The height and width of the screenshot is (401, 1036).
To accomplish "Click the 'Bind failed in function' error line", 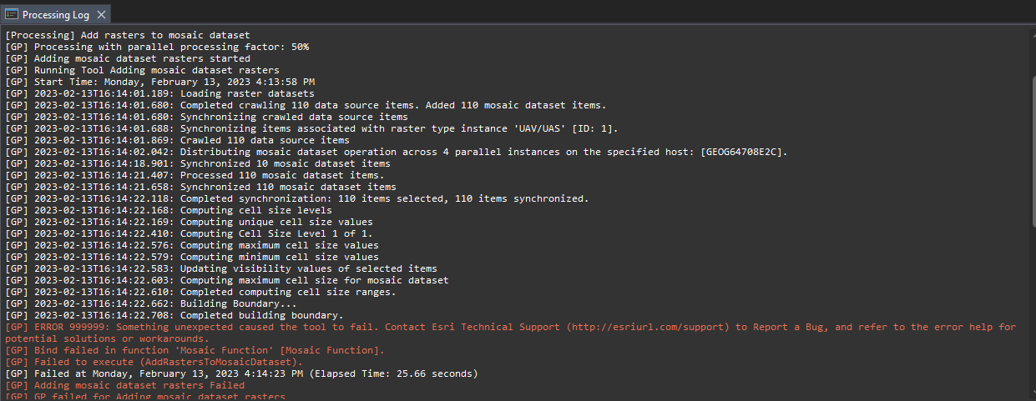I will click(x=195, y=351).
